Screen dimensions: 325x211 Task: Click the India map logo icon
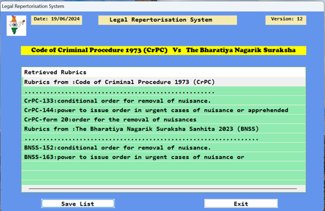pos(16,25)
